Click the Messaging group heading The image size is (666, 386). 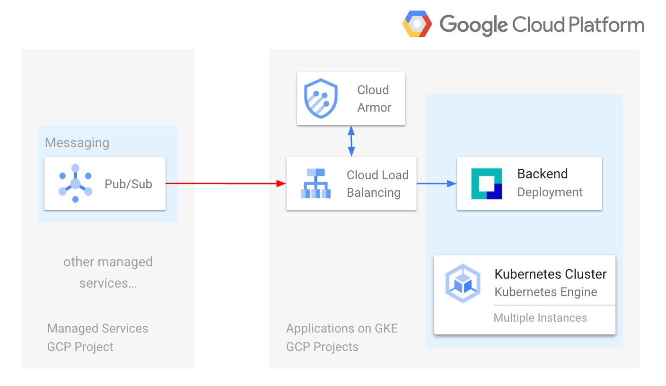click(77, 142)
